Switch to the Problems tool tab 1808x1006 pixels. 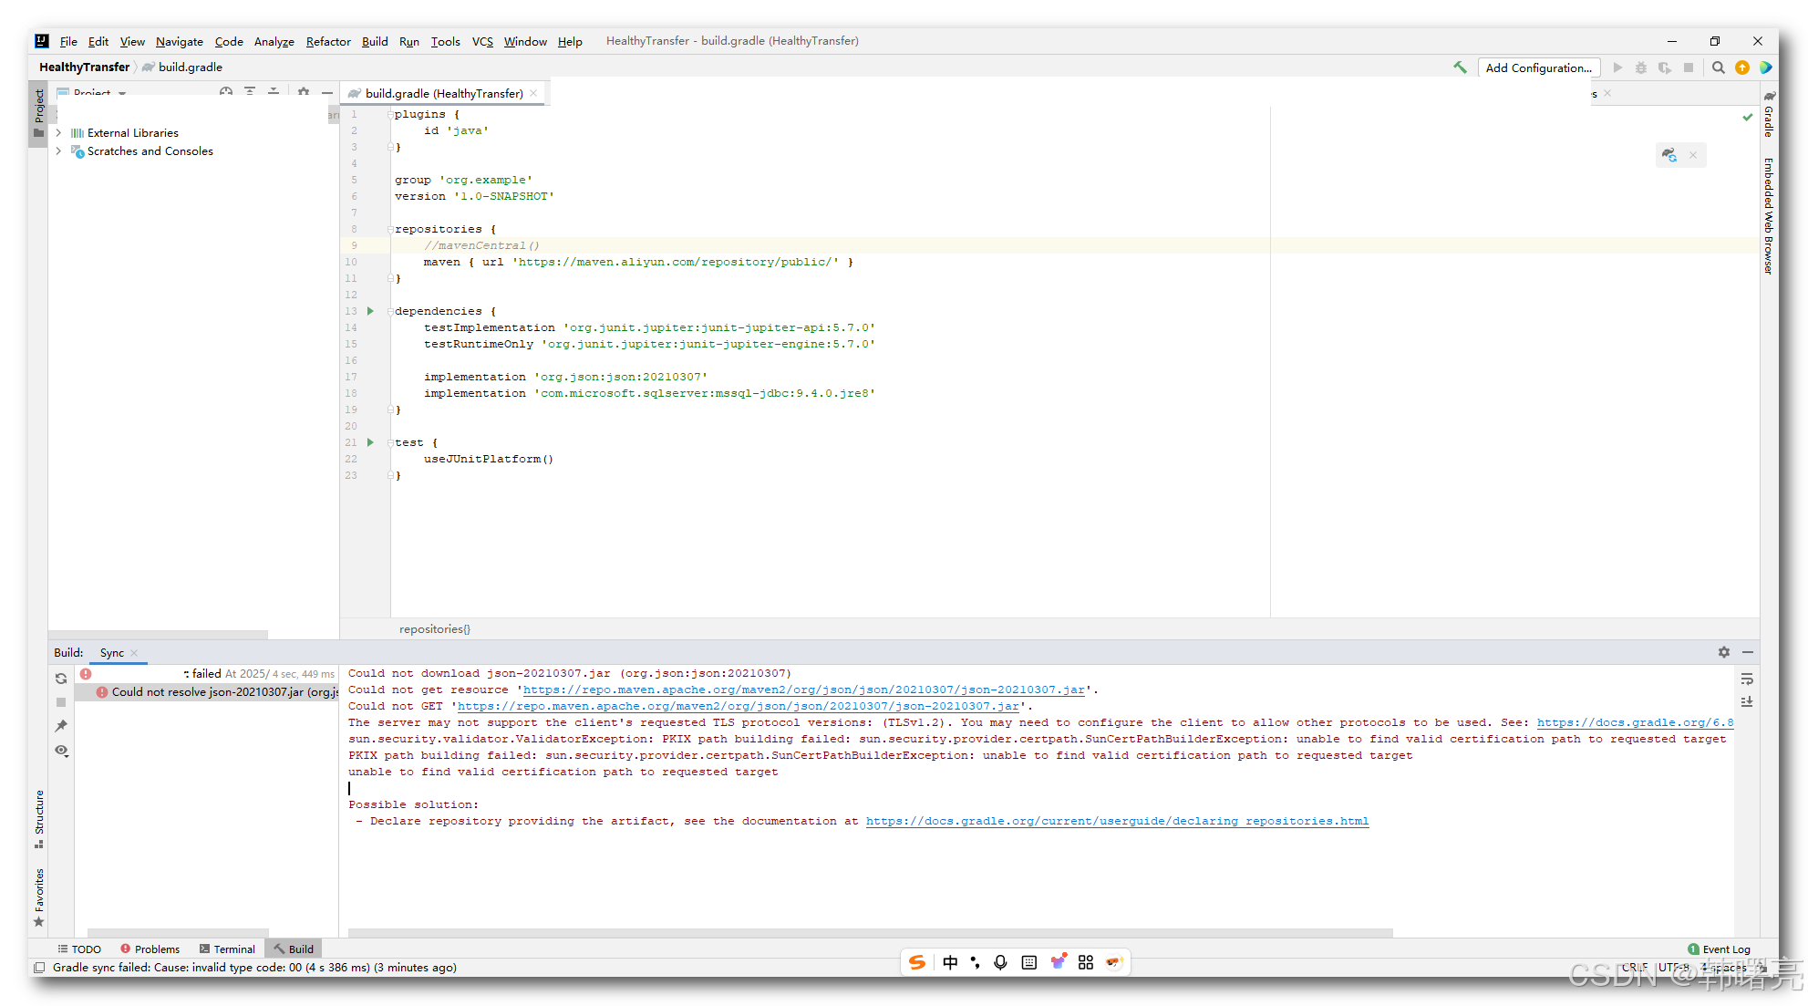click(150, 949)
